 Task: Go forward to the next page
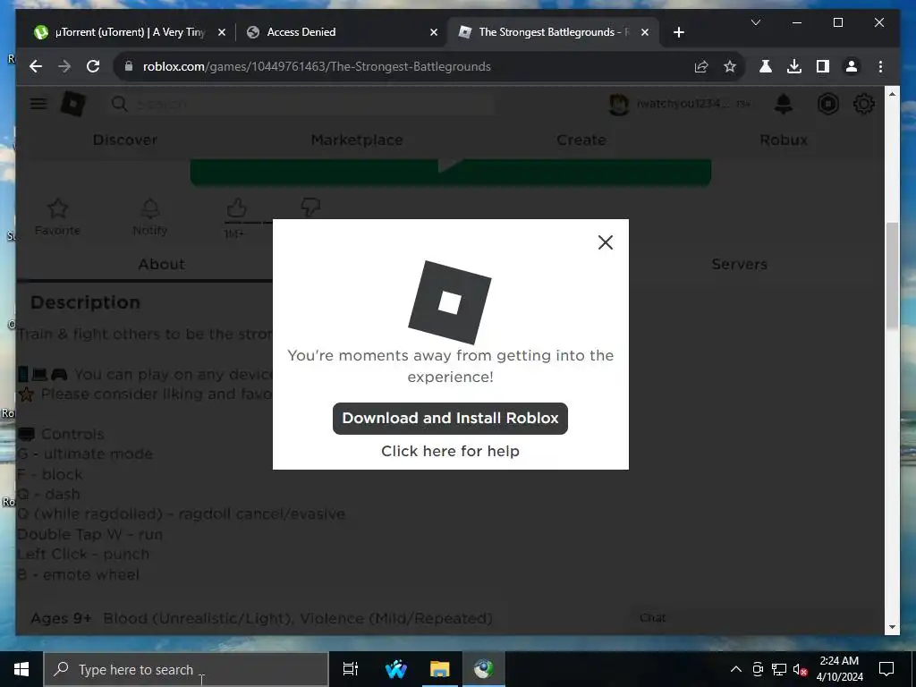64,66
